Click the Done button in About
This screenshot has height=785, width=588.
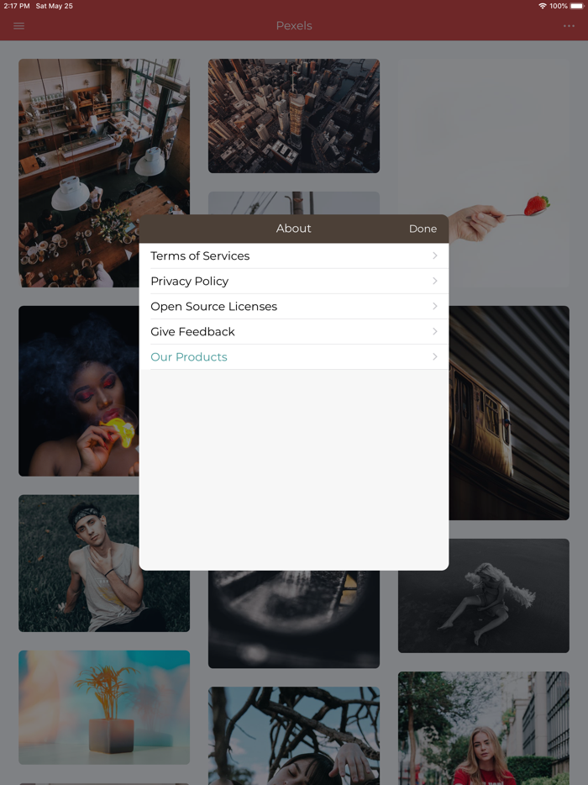click(423, 229)
